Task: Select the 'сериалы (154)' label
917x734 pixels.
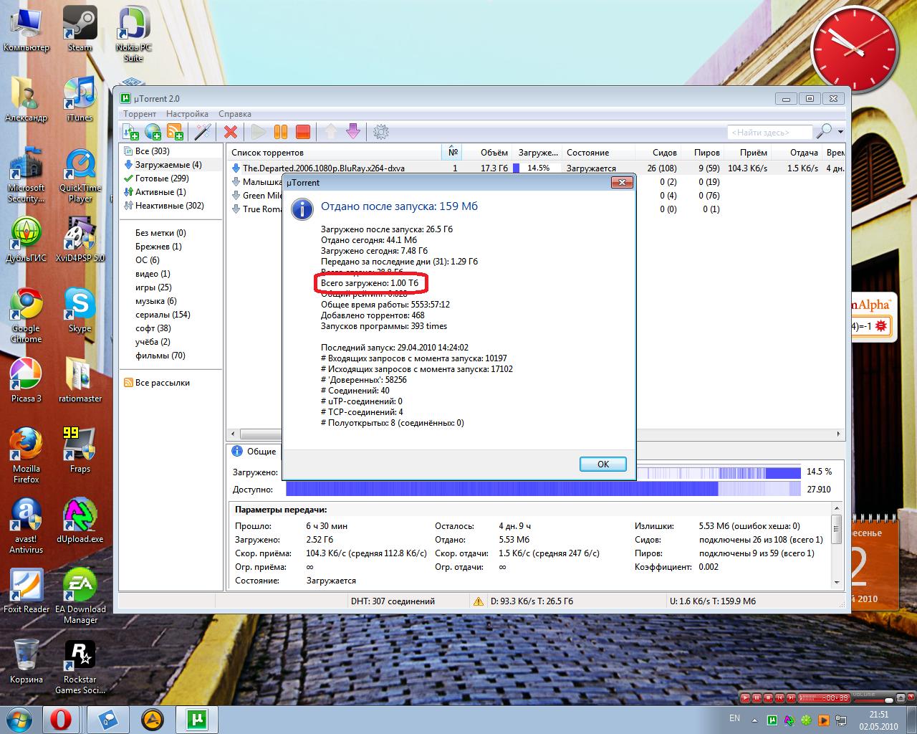Action: pyautogui.click(x=163, y=315)
